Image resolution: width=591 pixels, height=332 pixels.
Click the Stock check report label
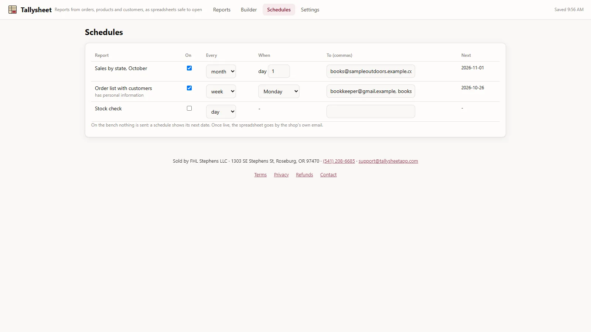pyautogui.click(x=108, y=108)
